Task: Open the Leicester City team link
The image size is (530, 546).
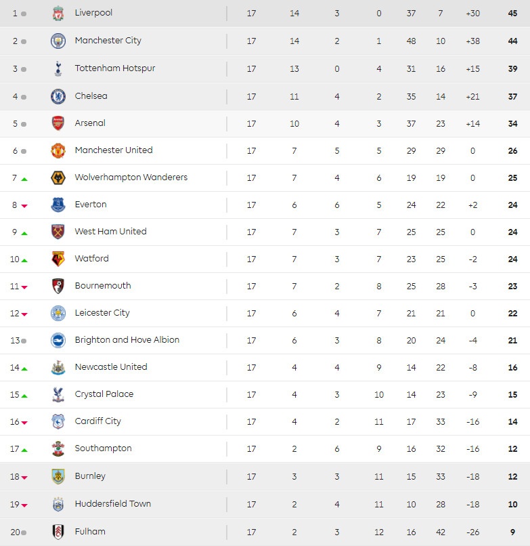Action: (102, 313)
